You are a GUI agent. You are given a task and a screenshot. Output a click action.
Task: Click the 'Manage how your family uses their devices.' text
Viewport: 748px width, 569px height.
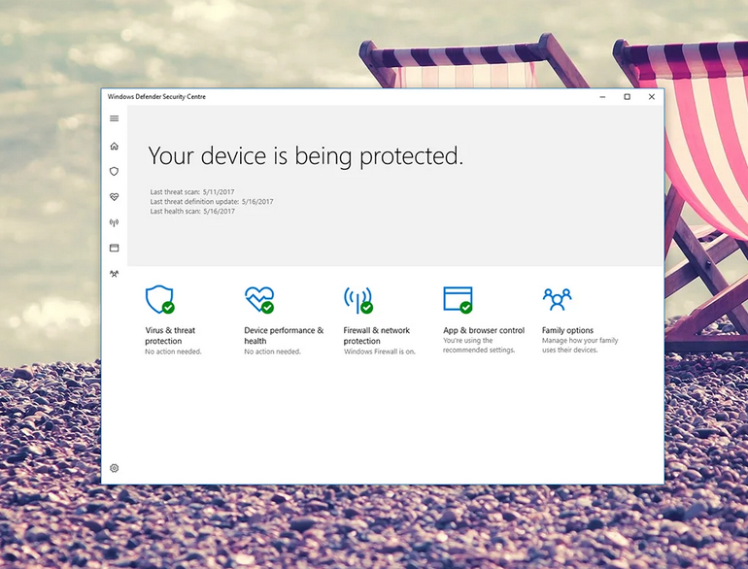click(580, 345)
